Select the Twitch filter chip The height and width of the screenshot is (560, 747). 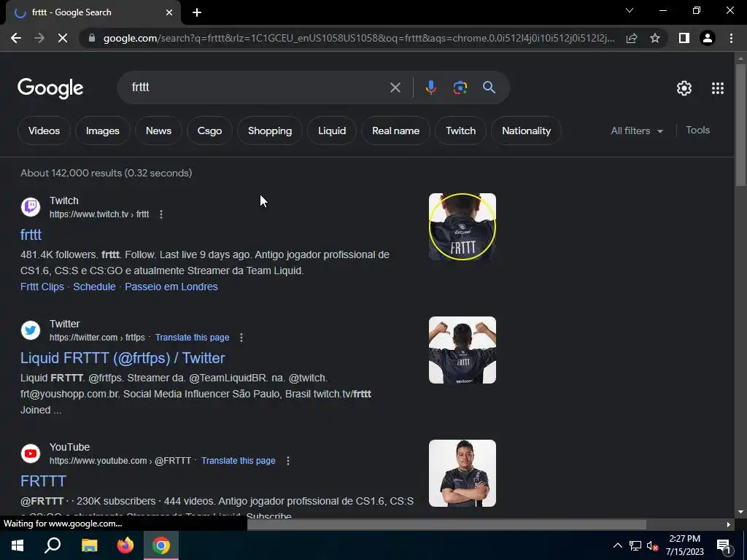(460, 131)
